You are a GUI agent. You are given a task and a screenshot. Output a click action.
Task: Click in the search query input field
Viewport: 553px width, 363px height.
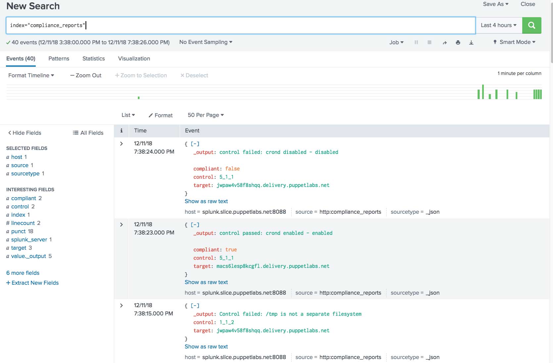tap(241, 25)
